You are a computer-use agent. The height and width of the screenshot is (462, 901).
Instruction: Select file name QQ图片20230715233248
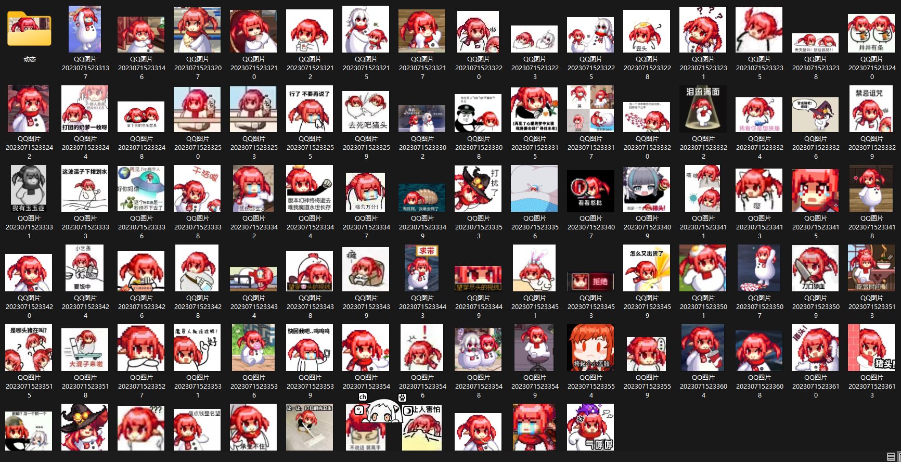141,147
